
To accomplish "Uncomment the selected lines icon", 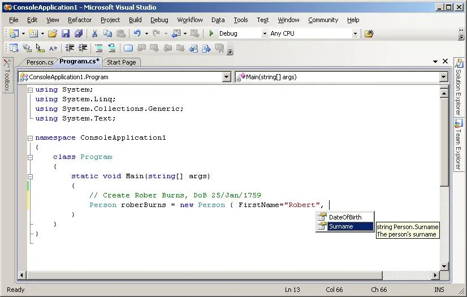I will 112,48.
